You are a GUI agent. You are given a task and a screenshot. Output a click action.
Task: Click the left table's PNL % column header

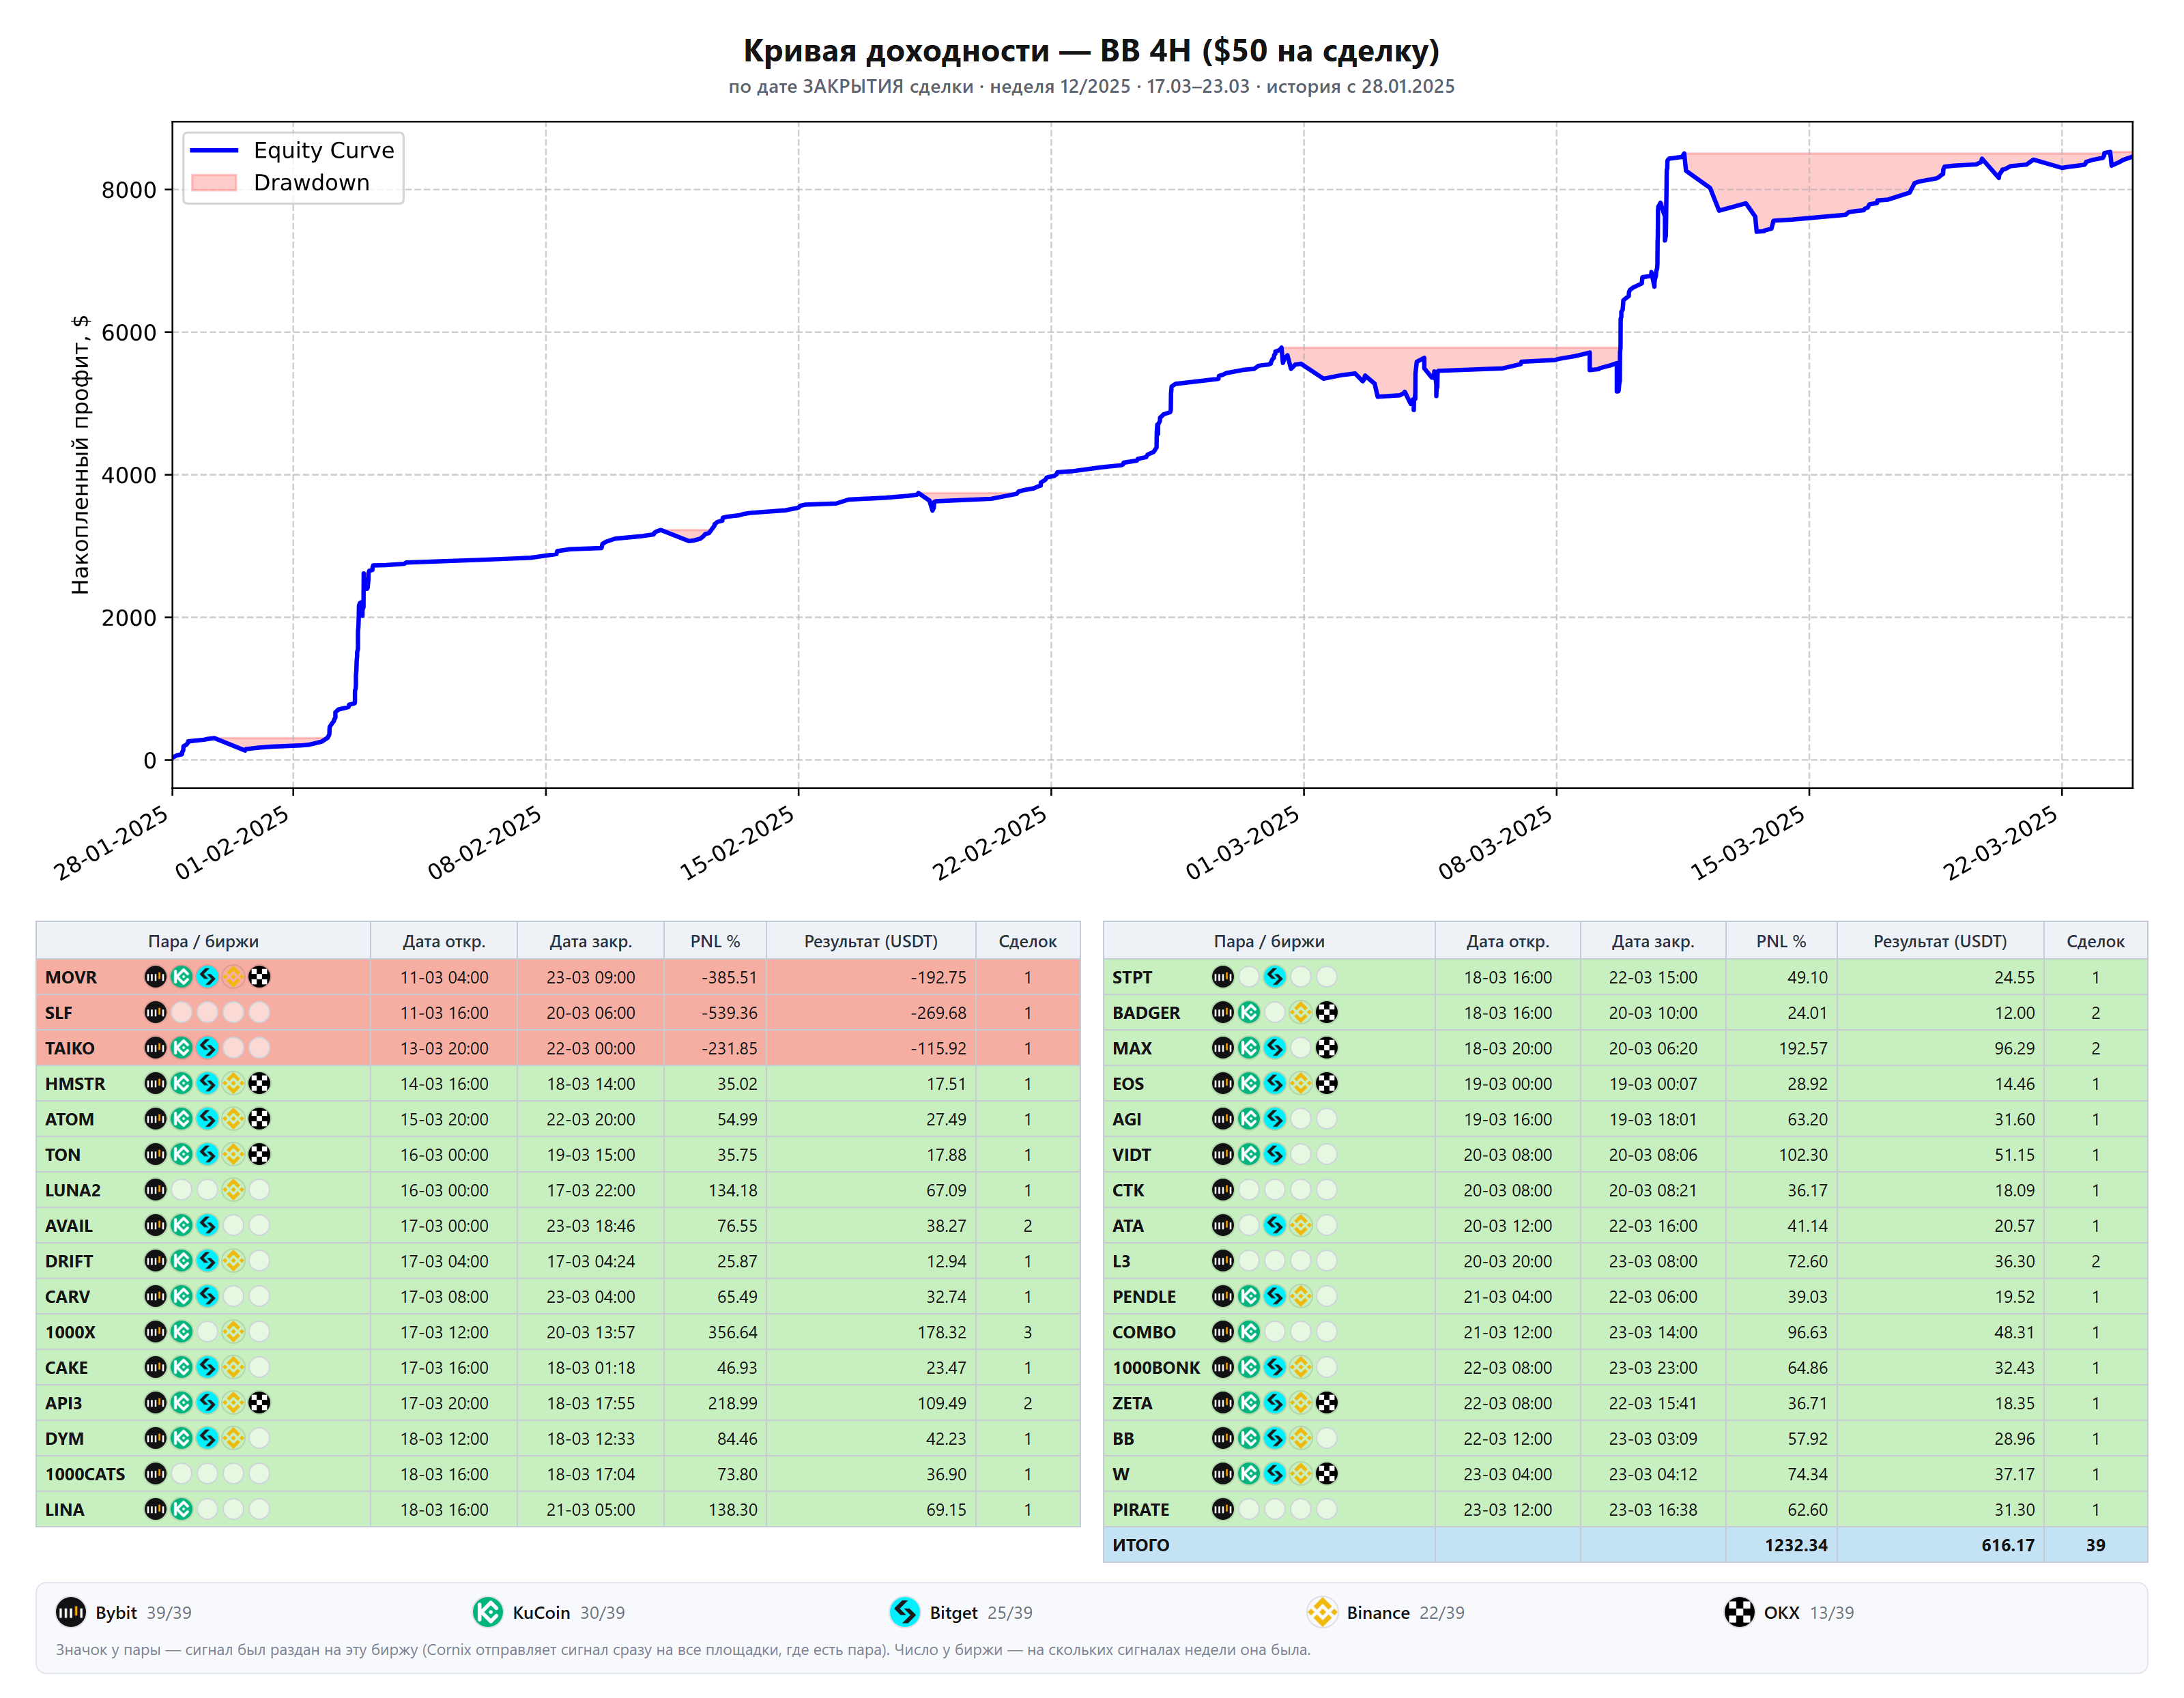coord(715,941)
